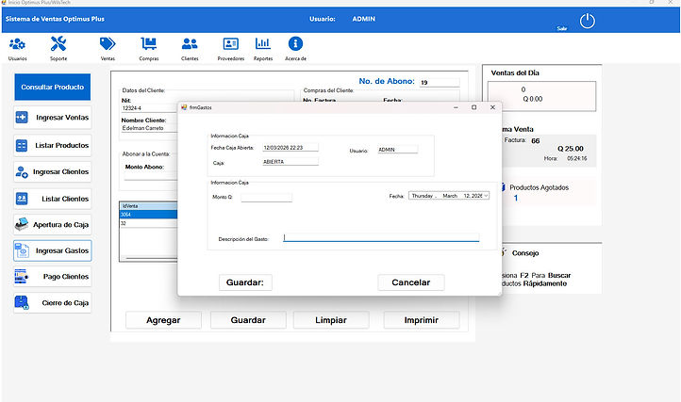This screenshot has width=681, height=402.
Task: Click Guardar in the frmGastos dialog
Action: [x=245, y=282]
